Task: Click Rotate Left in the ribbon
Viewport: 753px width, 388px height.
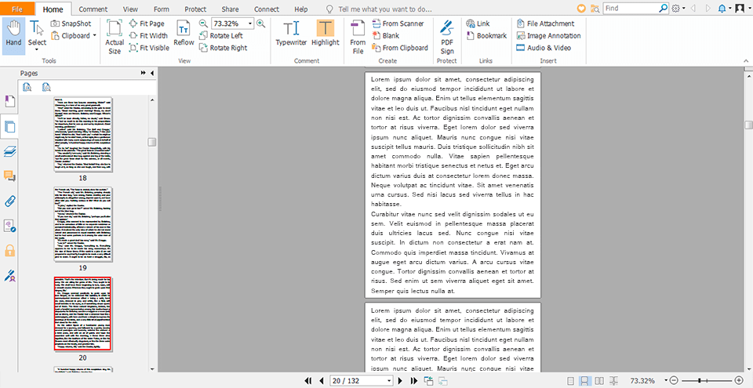Action: click(221, 36)
